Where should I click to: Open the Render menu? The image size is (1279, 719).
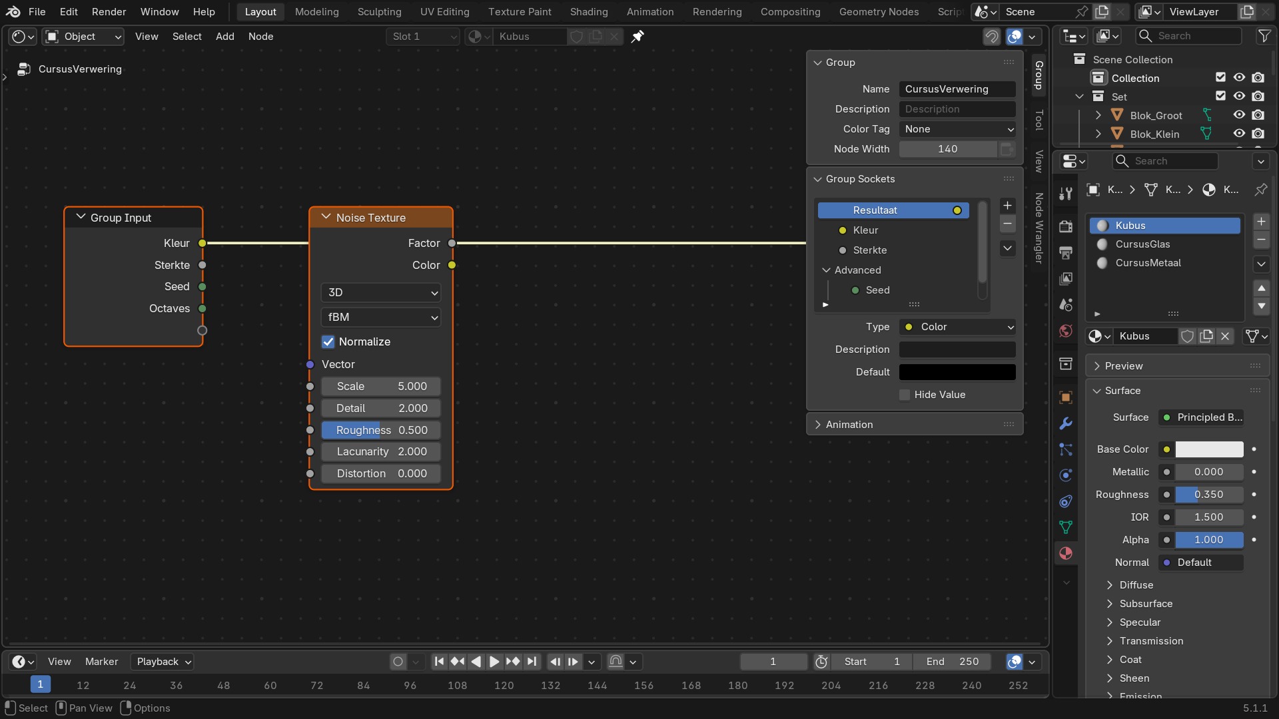(x=109, y=11)
